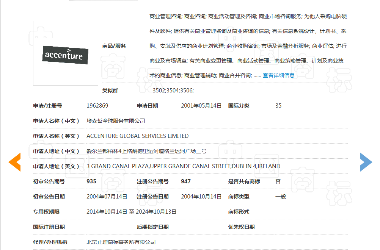
Task: Select trademark type value 一般
Action: pos(281,197)
